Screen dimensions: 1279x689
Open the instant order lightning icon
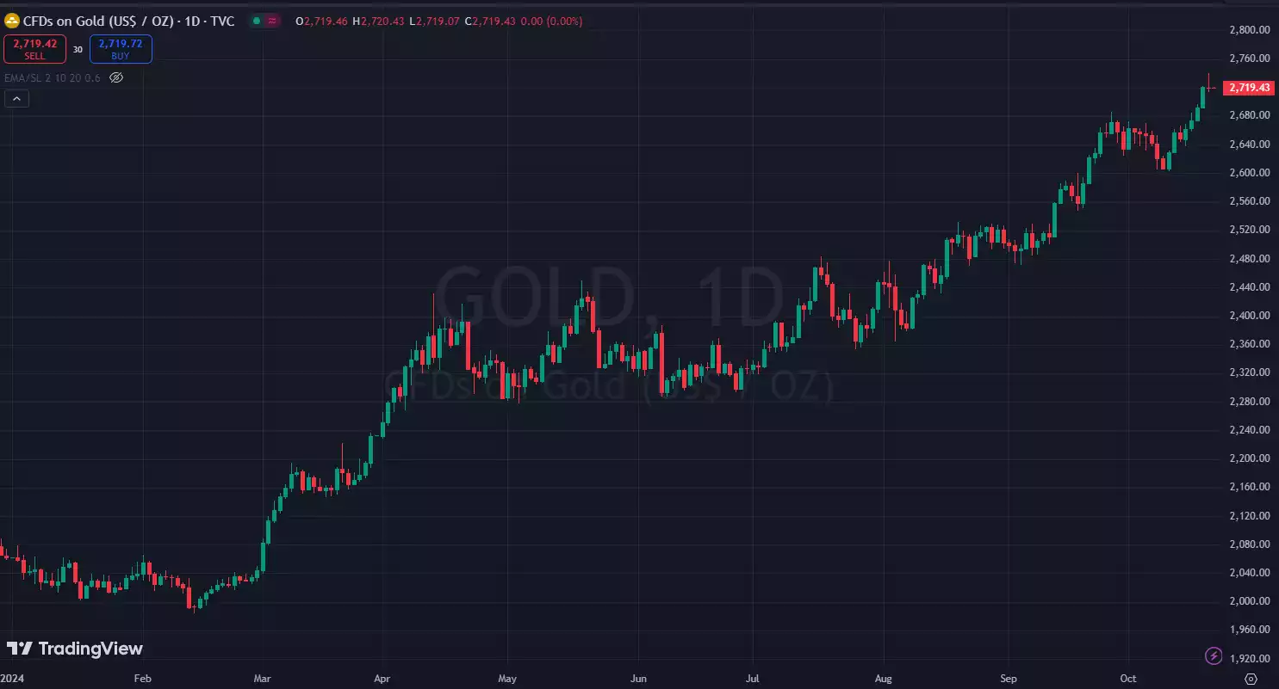[x=1214, y=655]
